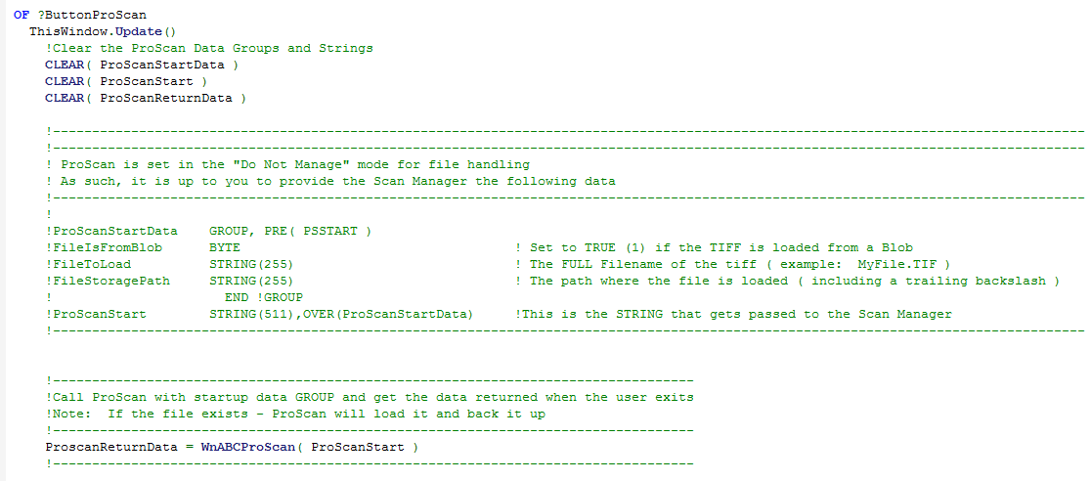Image resolution: width=1091 pixels, height=481 pixels.
Task: Click the OF keyword on first line
Action: click(21, 15)
